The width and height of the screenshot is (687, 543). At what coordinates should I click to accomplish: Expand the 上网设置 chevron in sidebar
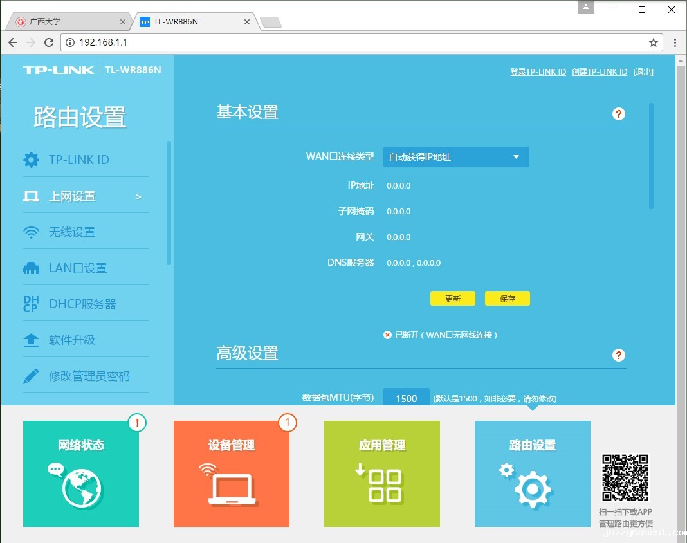(138, 197)
